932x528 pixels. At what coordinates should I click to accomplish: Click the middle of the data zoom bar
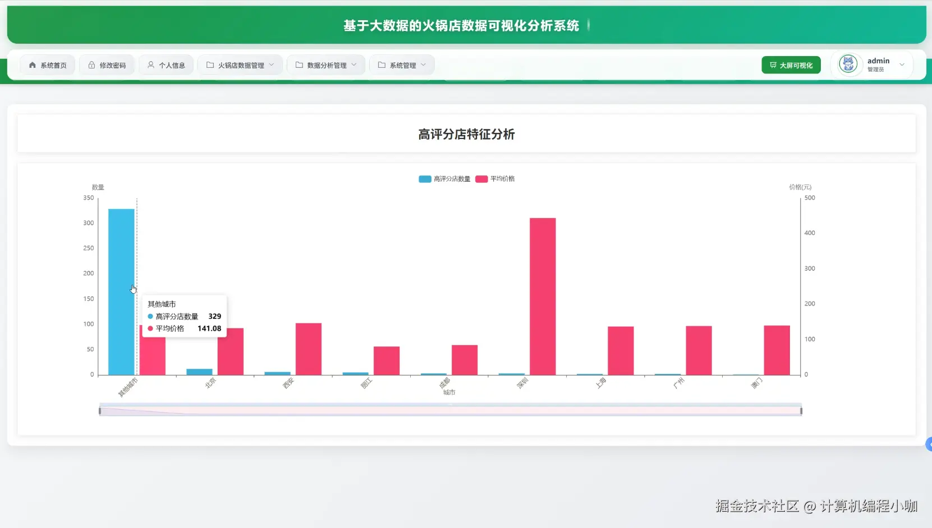coord(451,411)
